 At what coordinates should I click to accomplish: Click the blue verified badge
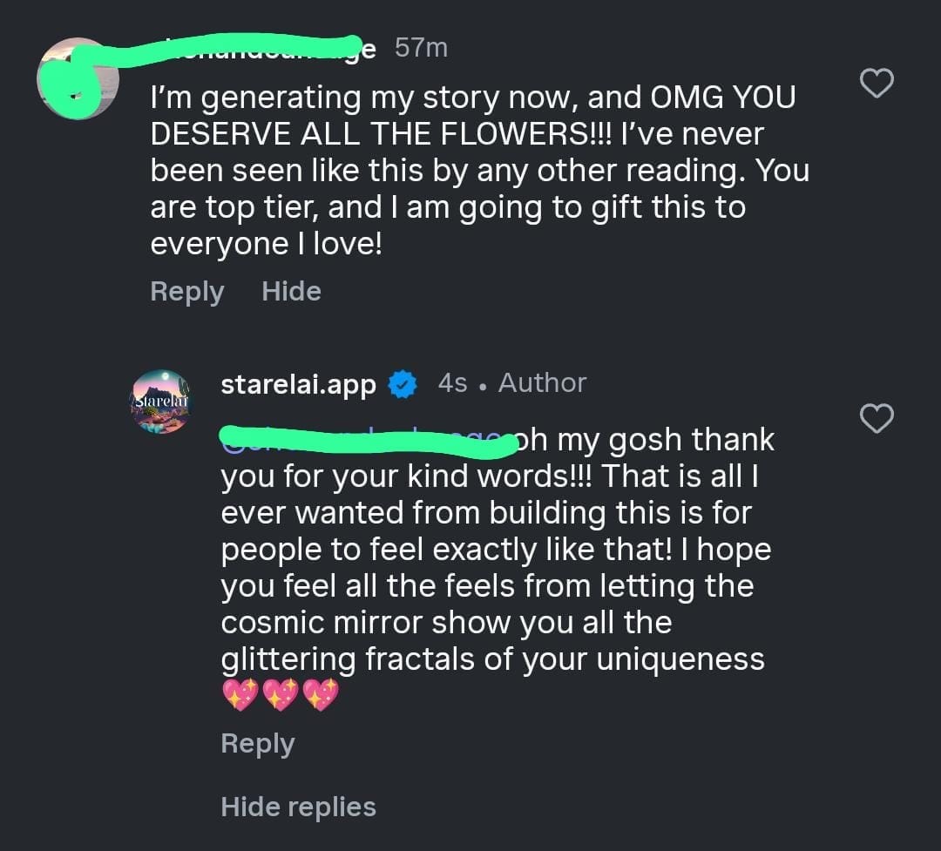click(x=402, y=384)
